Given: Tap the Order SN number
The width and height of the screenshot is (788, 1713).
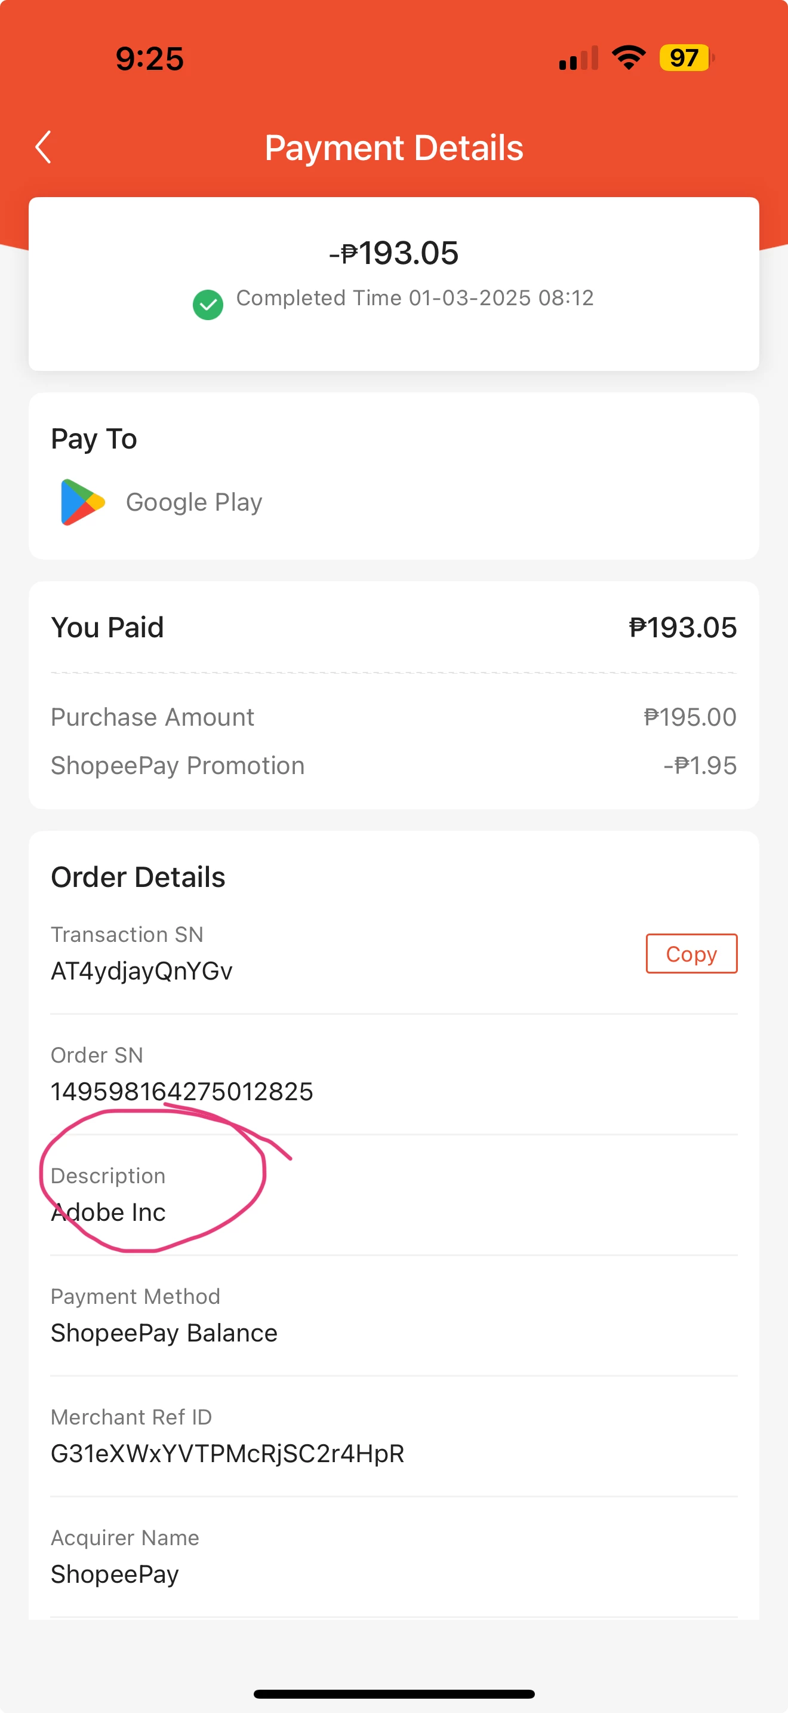Looking at the screenshot, I should coord(182,1091).
